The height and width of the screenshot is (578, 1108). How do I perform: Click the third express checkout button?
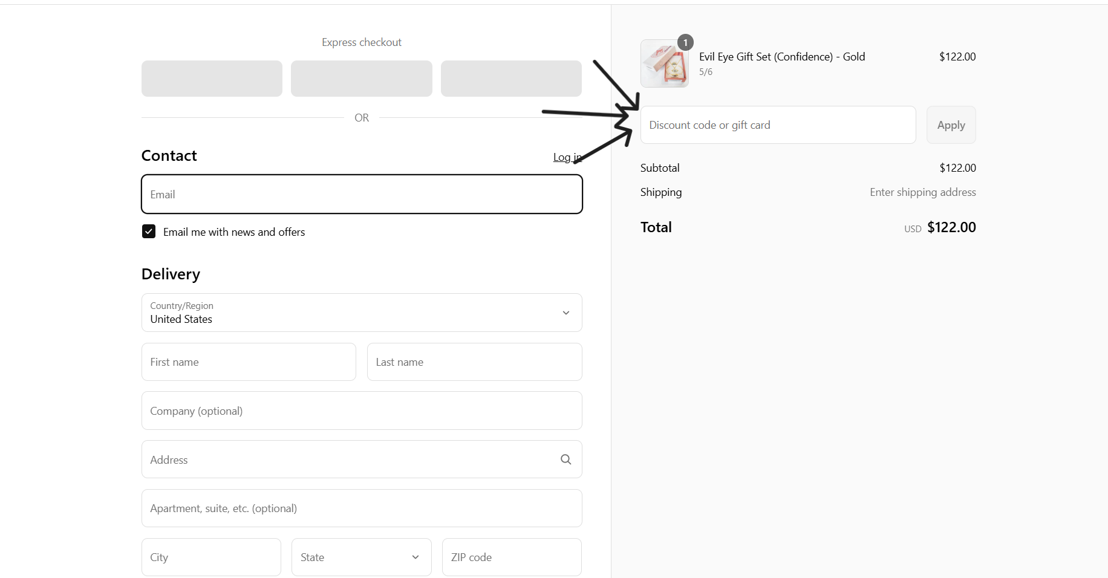(511, 79)
